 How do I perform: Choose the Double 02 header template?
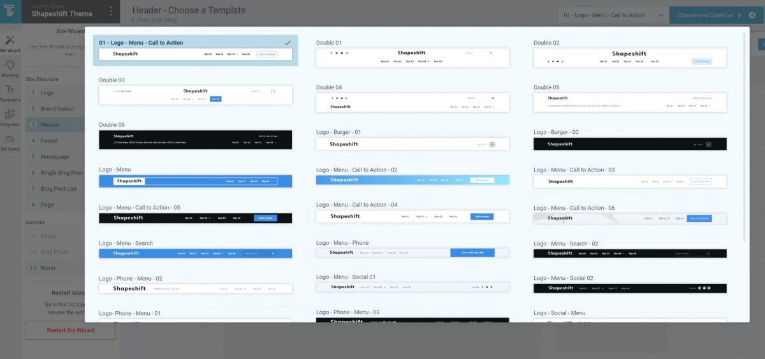click(630, 57)
